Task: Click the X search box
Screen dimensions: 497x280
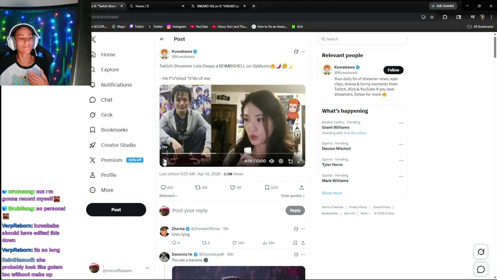Action: point(363,39)
